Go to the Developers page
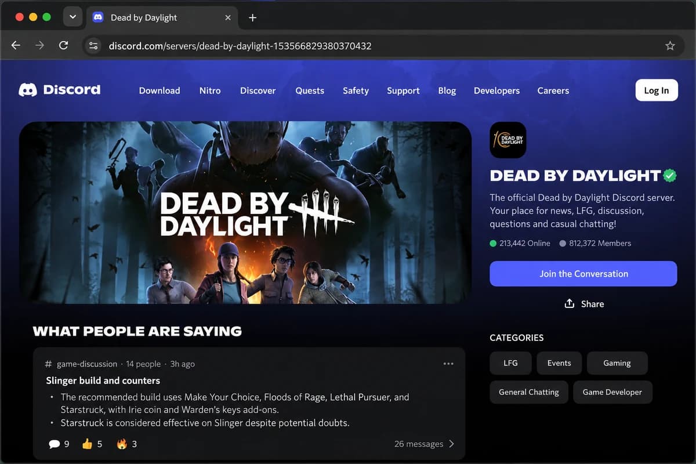 coord(496,90)
